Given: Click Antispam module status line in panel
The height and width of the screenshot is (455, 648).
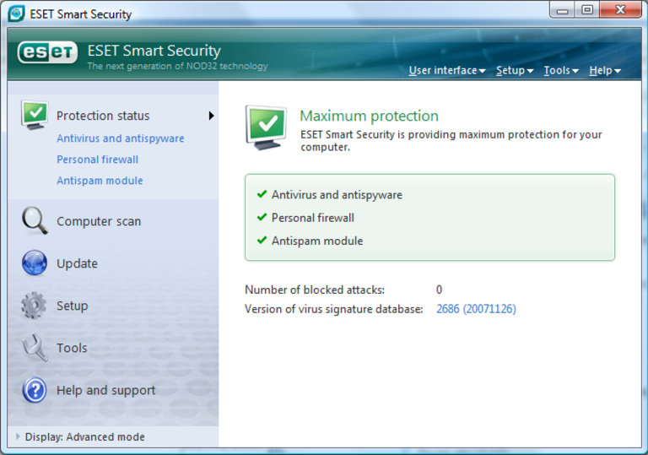Looking at the screenshot, I should coord(317,241).
